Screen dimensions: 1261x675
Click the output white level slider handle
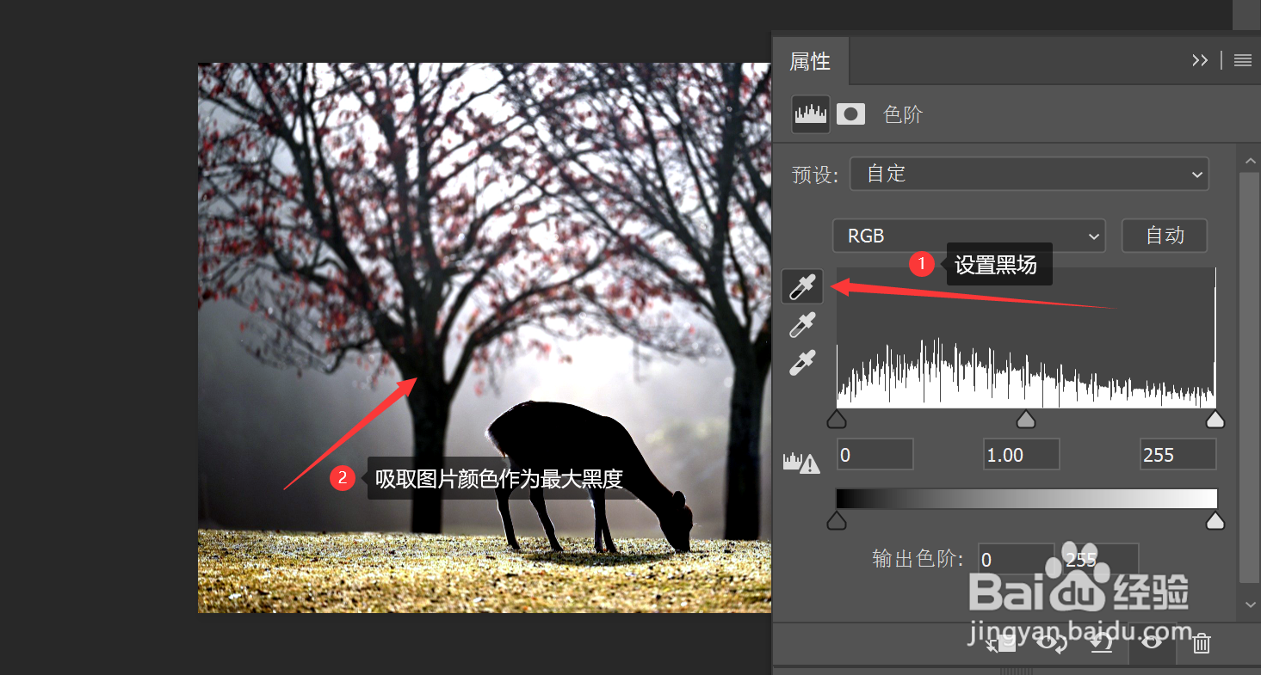[x=1215, y=520]
